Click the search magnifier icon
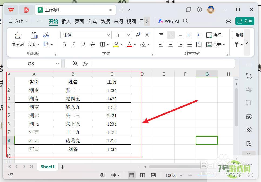The height and width of the screenshot is (182, 261). pyautogui.click(x=186, y=21)
